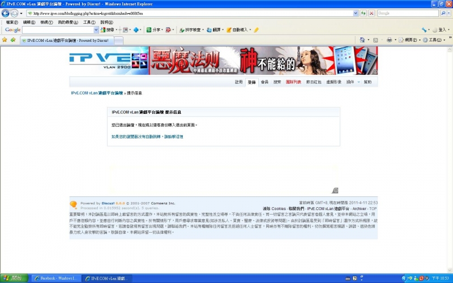
Task: Switch to Facebook window in taskbar
Action: [x=55, y=278]
